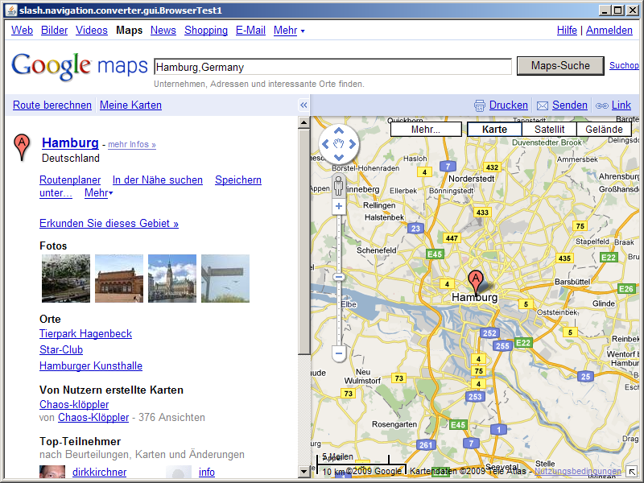Pan the map left with the arrow
The image size is (644, 483).
point(326,144)
